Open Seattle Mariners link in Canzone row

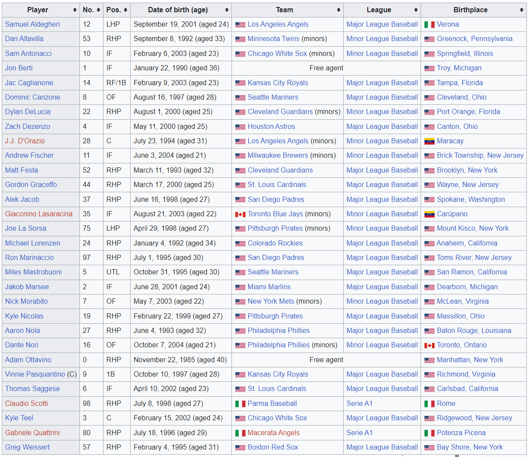(x=273, y=97)
